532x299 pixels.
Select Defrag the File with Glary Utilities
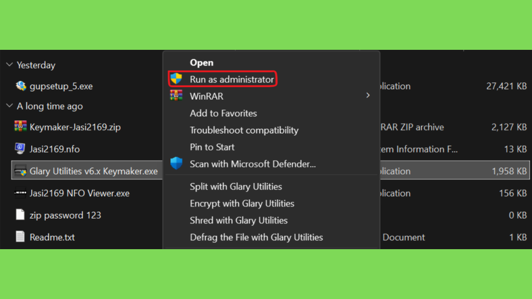pyautogui.click(x=256, y=237)
